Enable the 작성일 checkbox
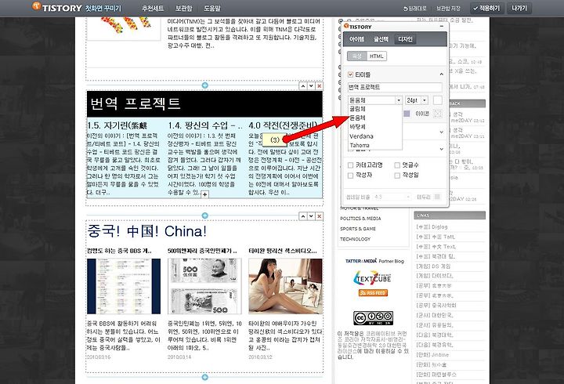This screenshot has width=564, height=384. [397, 176]
